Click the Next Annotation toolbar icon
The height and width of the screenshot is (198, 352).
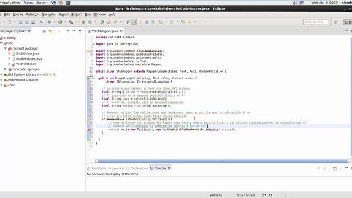click(x=161, y=22)
